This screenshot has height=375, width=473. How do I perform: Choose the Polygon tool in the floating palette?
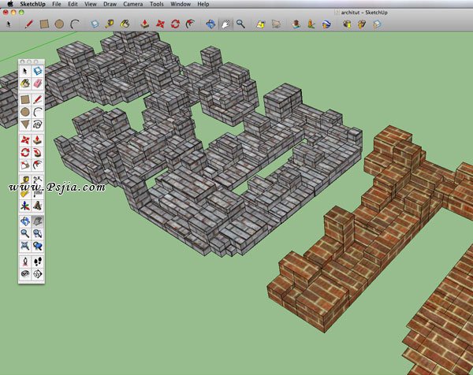point(24,124)
